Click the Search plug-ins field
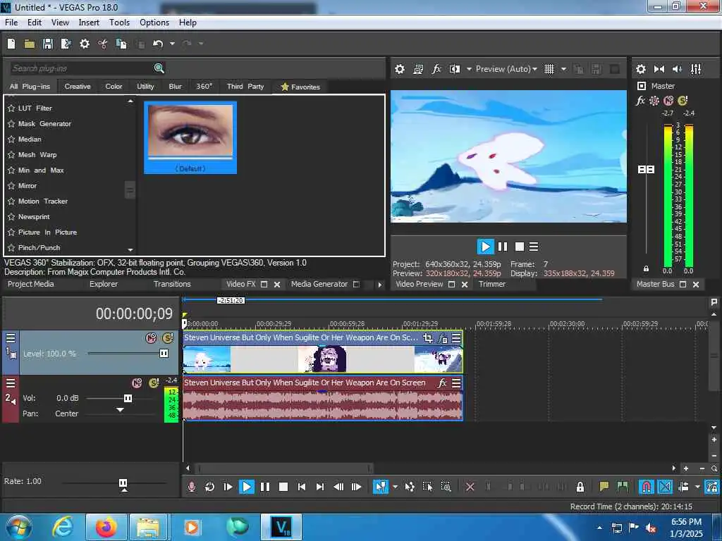This screenshot has height=541, width=722. (82, 68)
